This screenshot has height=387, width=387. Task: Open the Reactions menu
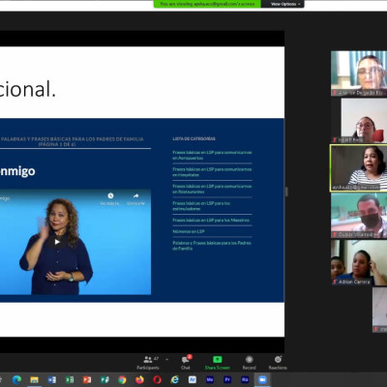coord(278,363)
